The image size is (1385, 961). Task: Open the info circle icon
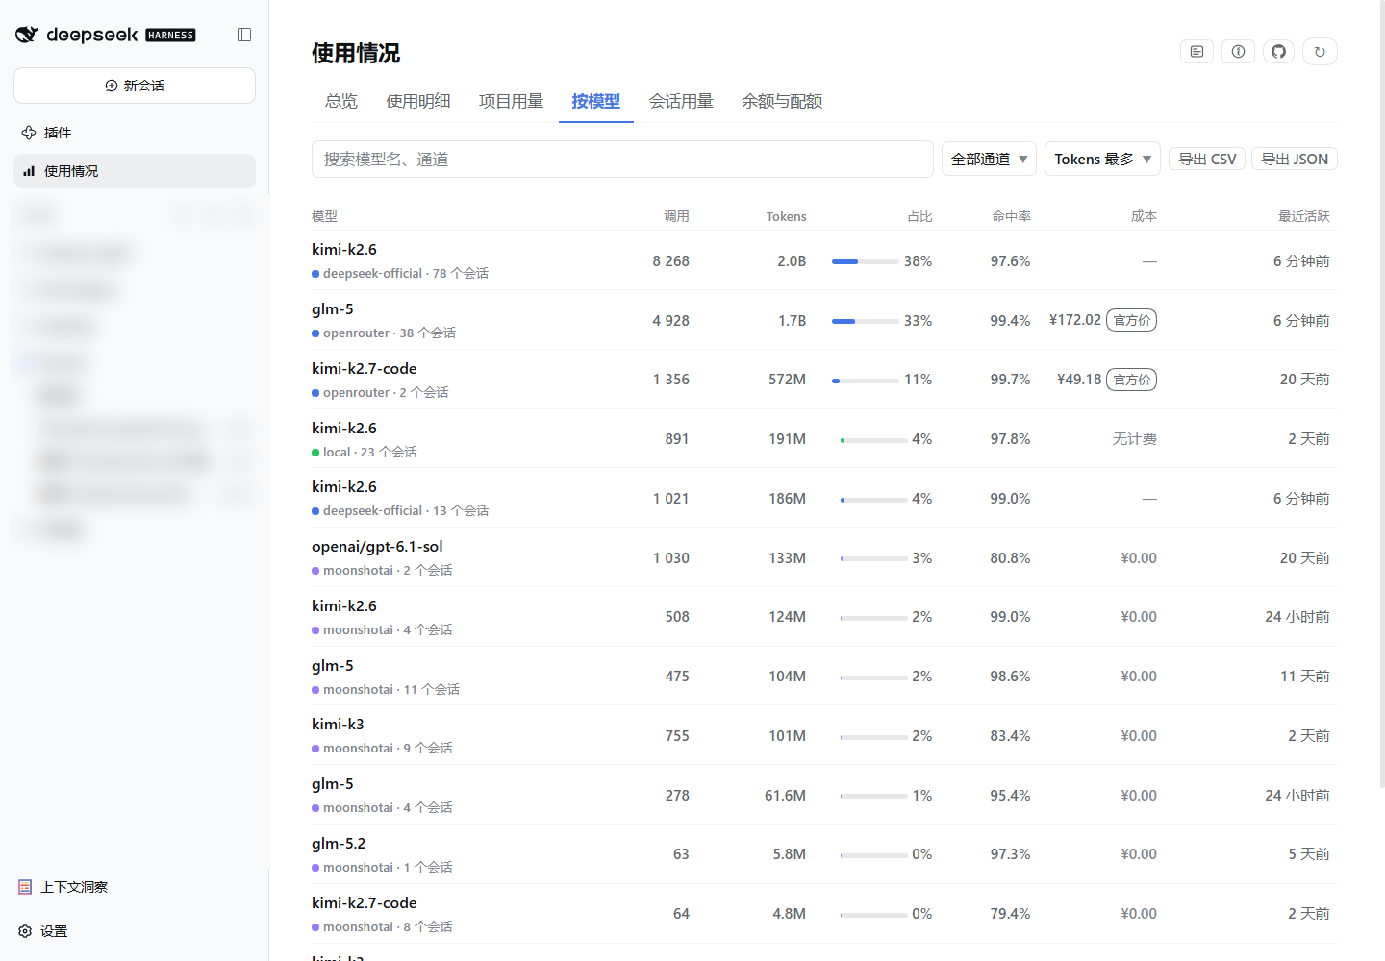1238,52
